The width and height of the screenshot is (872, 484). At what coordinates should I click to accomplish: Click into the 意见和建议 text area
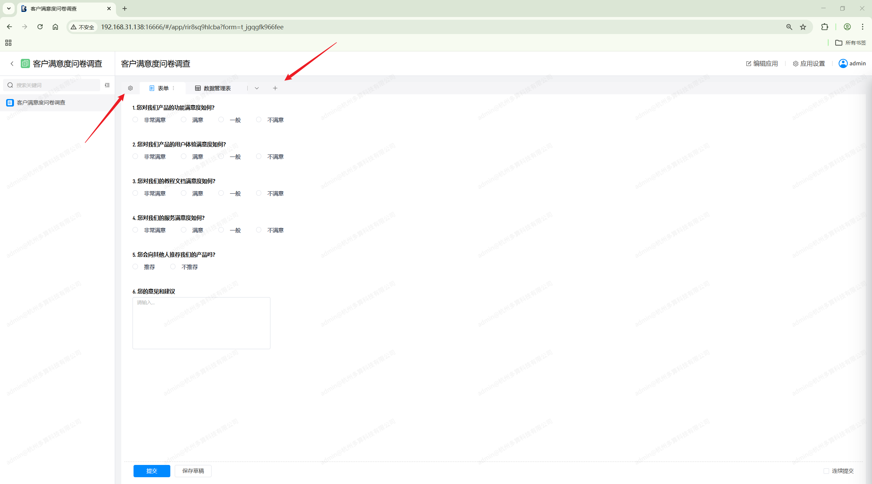[x=201, y=323]
